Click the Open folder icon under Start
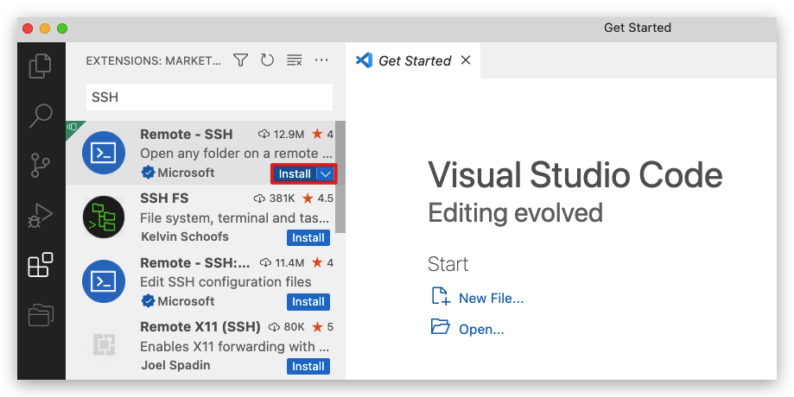 point(441,327)
